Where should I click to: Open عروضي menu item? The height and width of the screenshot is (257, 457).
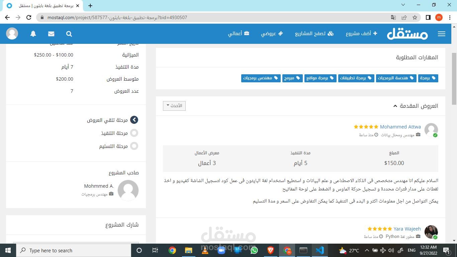(x=272, y=33)
